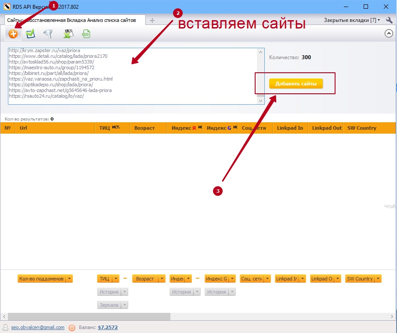Open the funnel filter tool
Image resolution: width=397 pixels, height=333 pixels.
click(x=48, y=34)
